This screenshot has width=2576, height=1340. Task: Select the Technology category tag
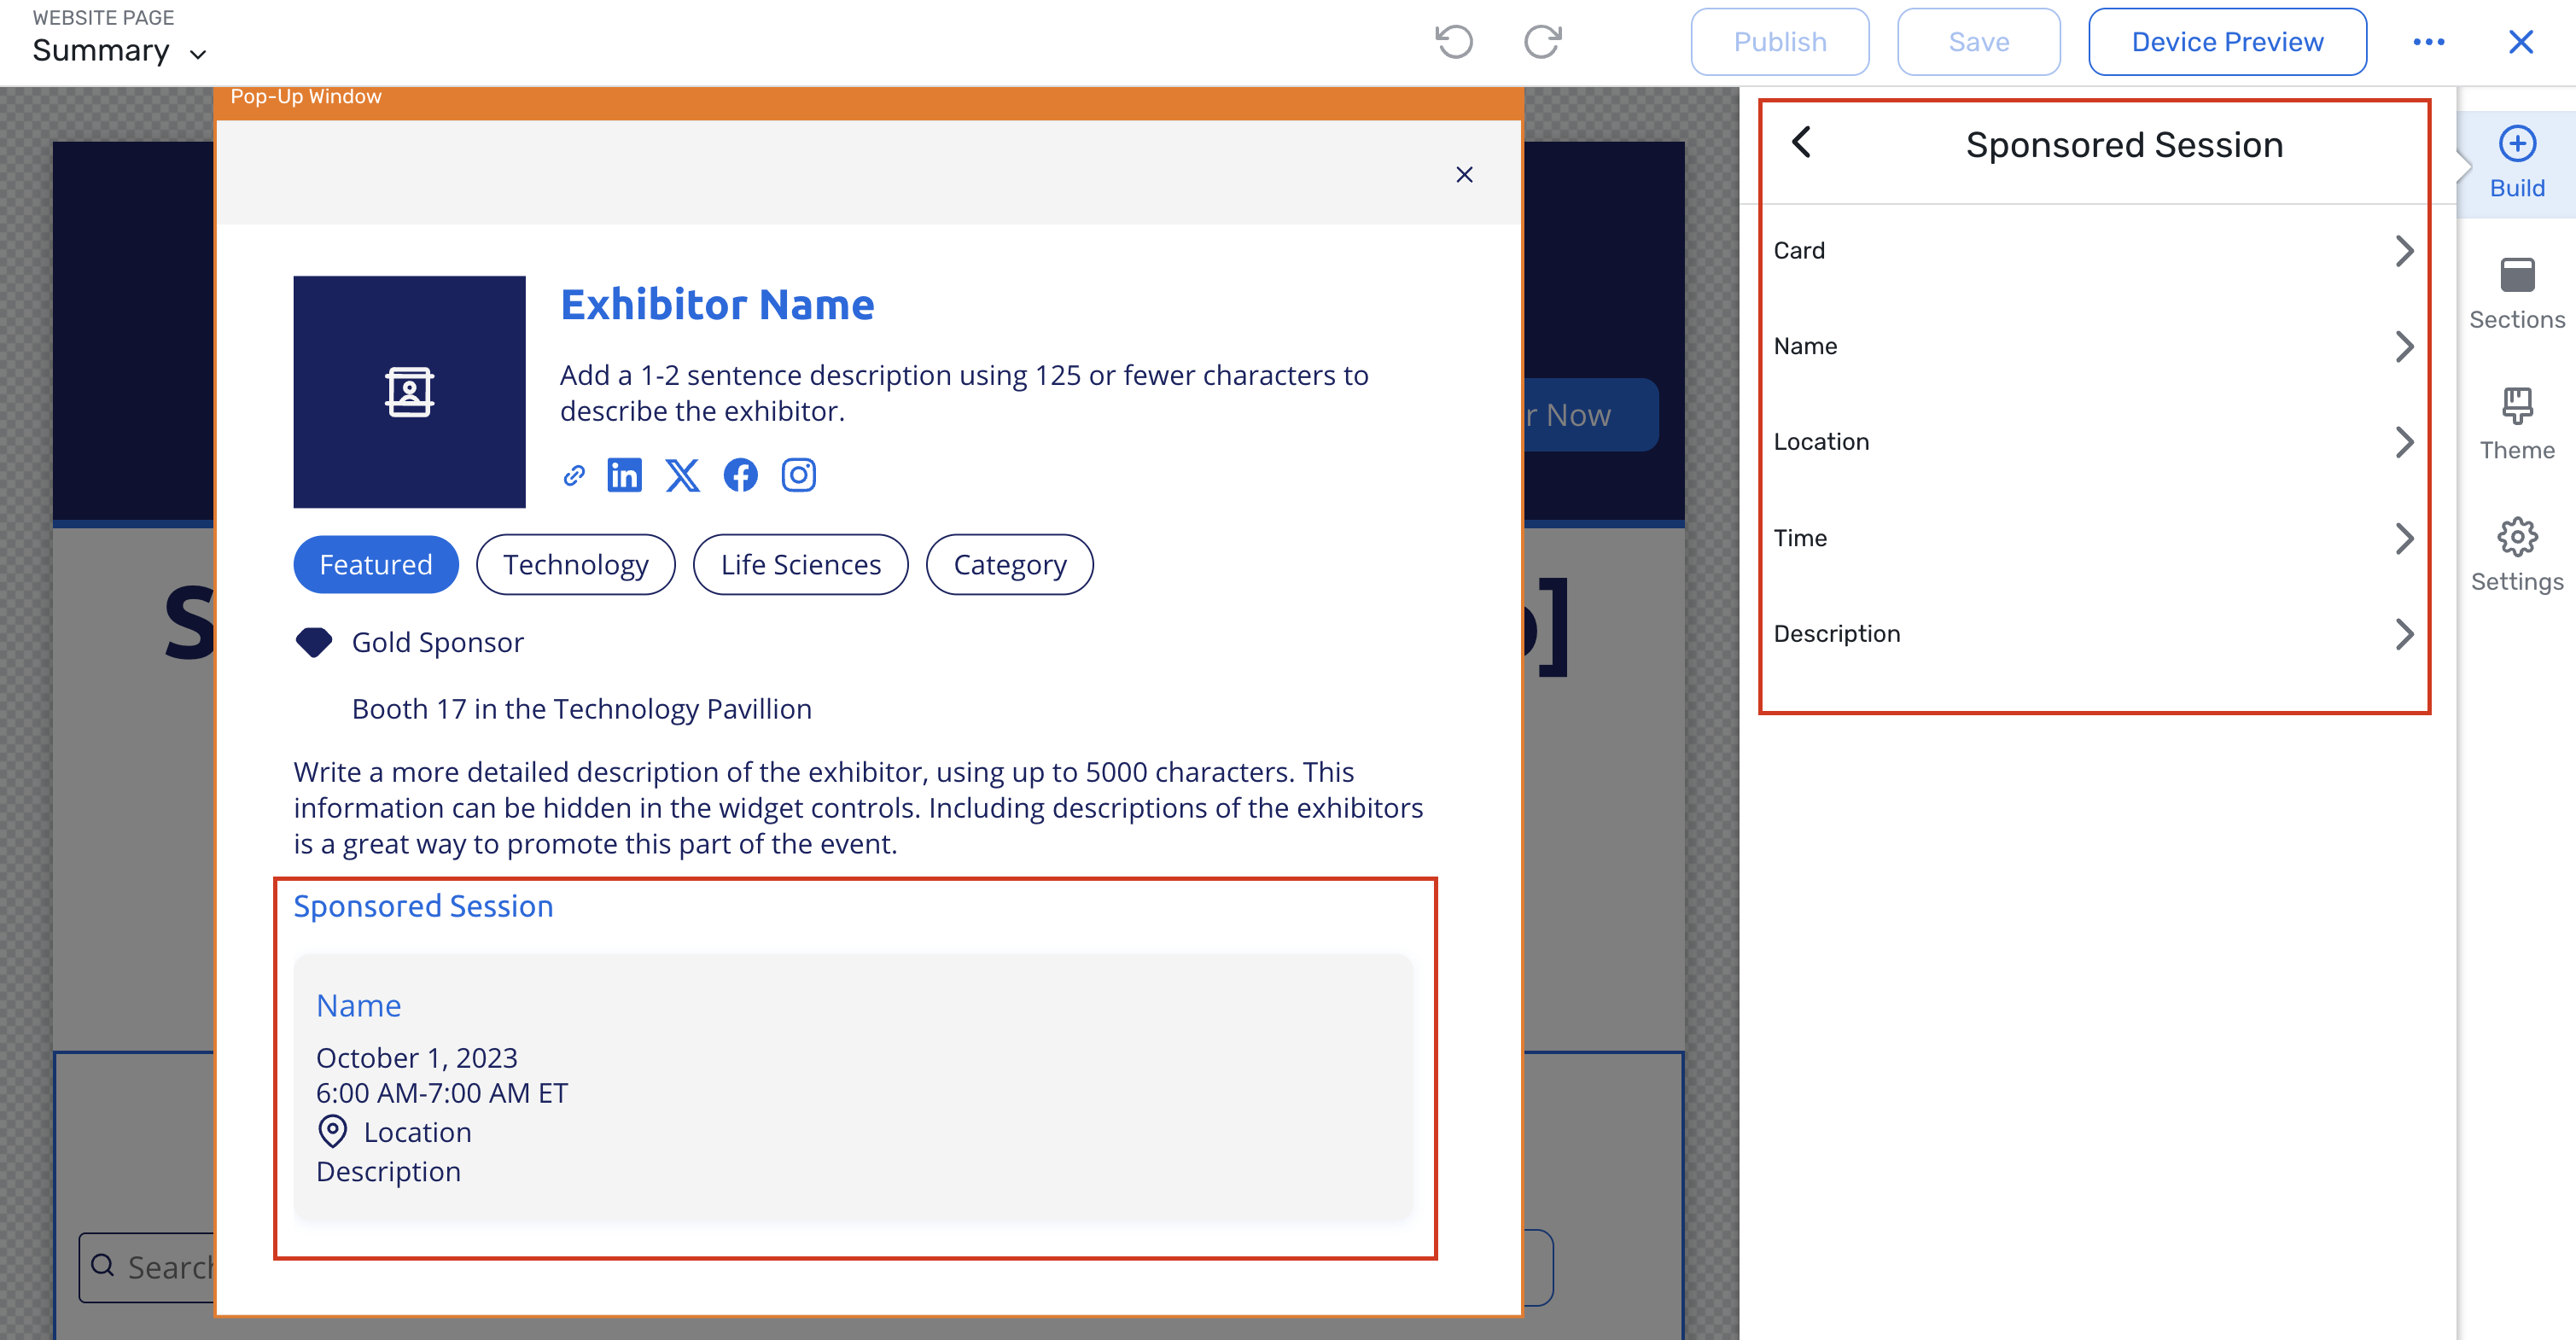575,565
